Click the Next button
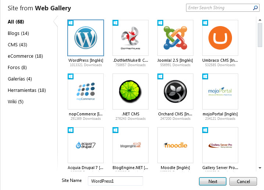 [213, 182]
